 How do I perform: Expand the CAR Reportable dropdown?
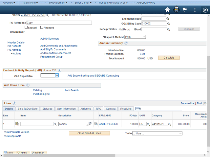pyautogui.click(x=50, y=76)
